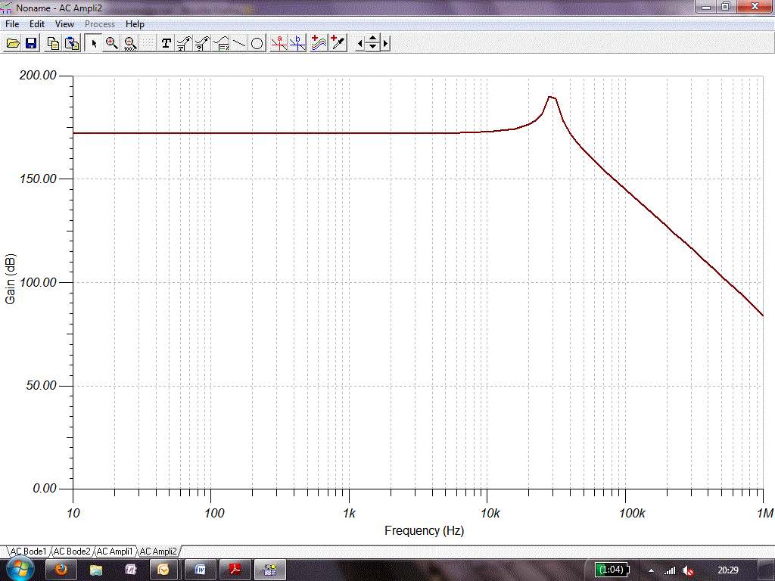Screen dimensions: 775x581
Task: Click the 20:29 system clock
Action: click(x=727, y=570)
